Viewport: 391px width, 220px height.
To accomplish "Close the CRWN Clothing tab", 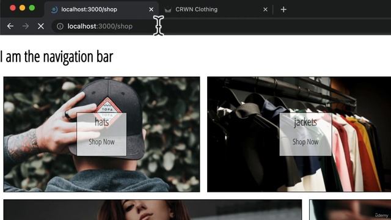I will tap(265, 10).
